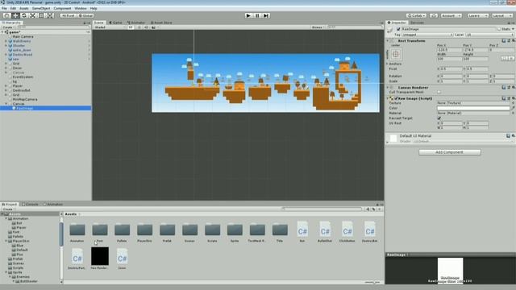
Task: Toggle the Static checkbox in Inspector
Action: (x=499, y=29)
